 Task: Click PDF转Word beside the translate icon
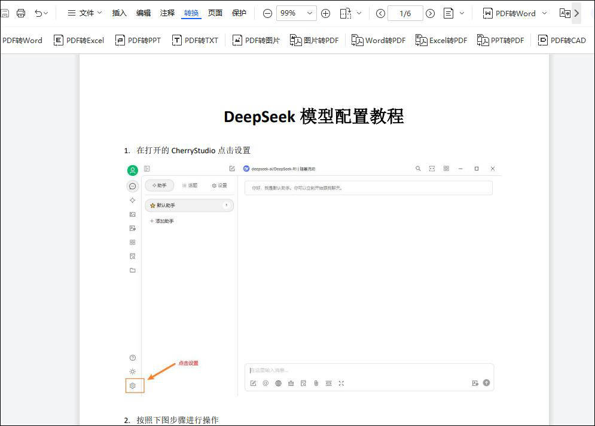(x=509, y=14)
